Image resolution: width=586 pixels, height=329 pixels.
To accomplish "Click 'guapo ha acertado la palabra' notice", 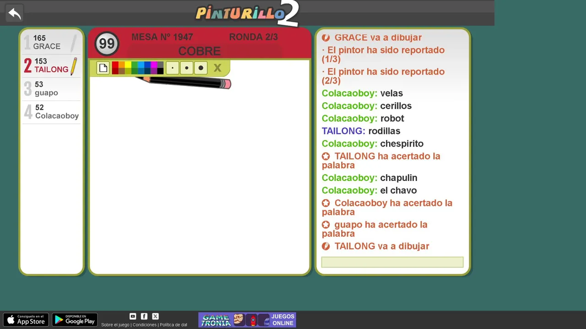I will tap(374, 229).
